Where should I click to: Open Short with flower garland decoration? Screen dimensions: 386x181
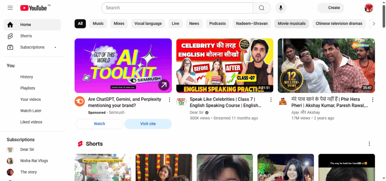[164, 167]
